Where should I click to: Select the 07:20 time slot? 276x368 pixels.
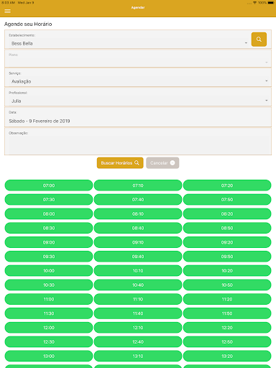[x=227, y=185]
